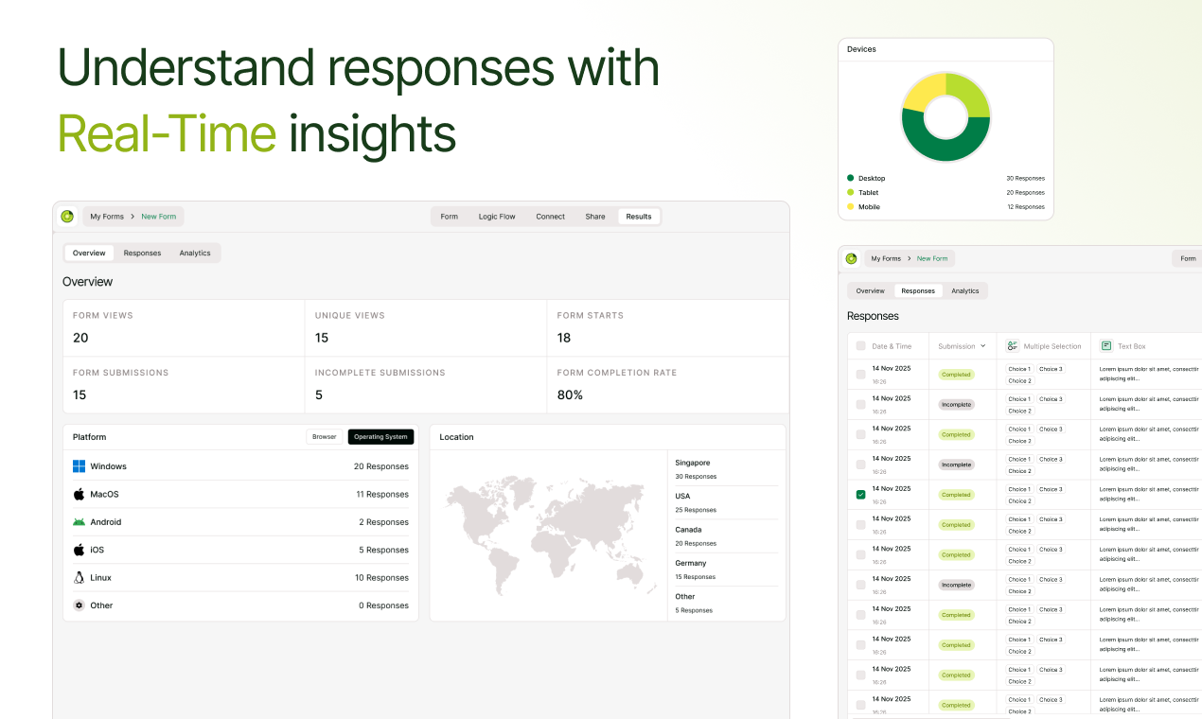1202x719 pixels.
Task: Open the Responses tab
Action: [x=142, y=253]
